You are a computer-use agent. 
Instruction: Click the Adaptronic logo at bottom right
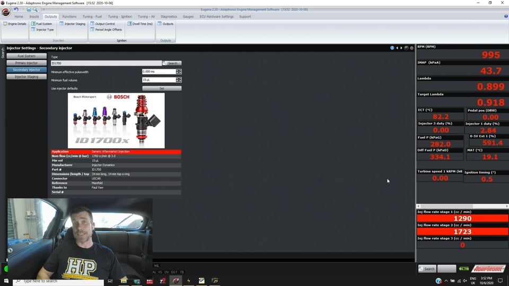coord(488,269)
